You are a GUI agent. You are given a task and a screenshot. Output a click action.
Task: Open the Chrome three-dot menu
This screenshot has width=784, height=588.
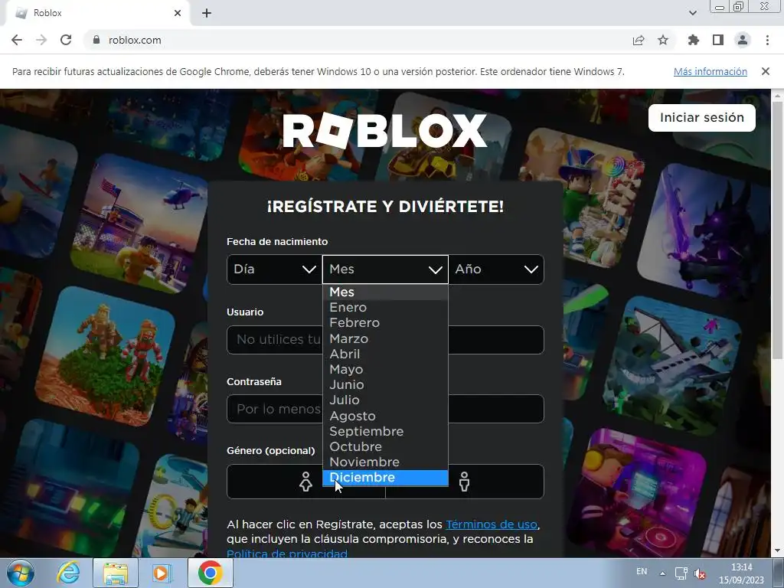pos(767,40)
